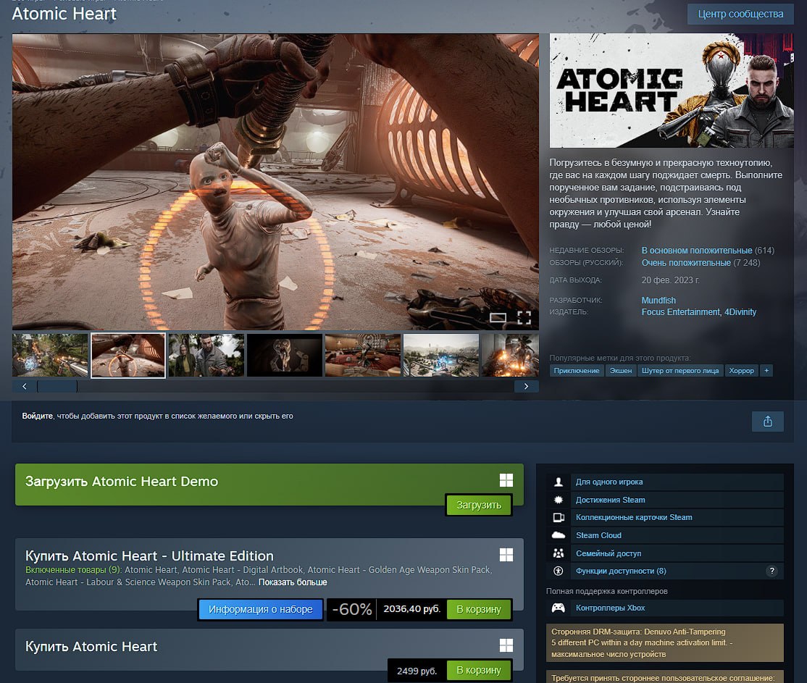807x683 pixels.
Task: Open the screenshot in fullscreen view
Action: (x=524, y=317)
